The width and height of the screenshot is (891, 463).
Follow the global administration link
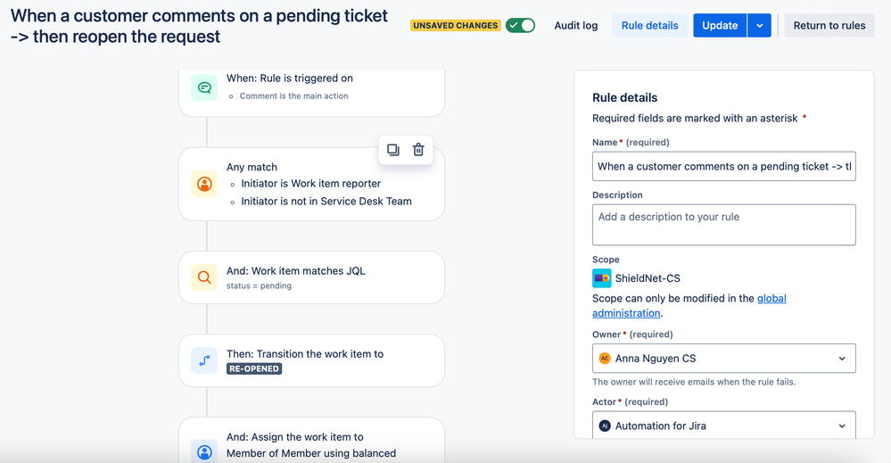689,306
